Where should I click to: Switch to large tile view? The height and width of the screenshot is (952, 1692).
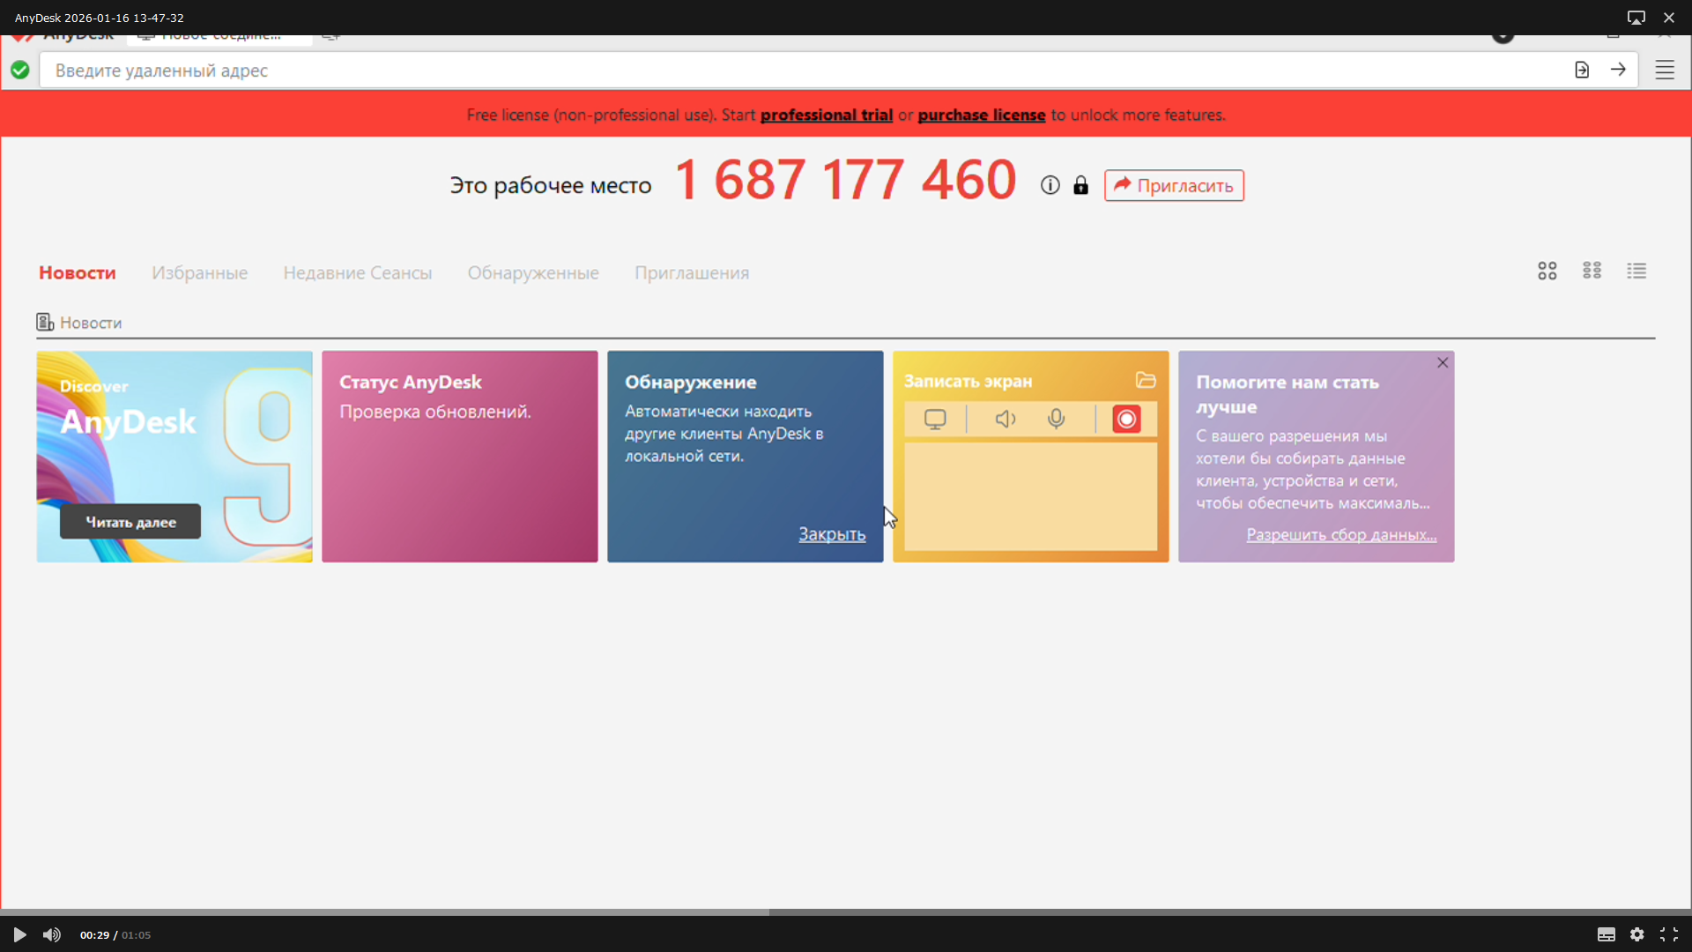coord(1547,271)
